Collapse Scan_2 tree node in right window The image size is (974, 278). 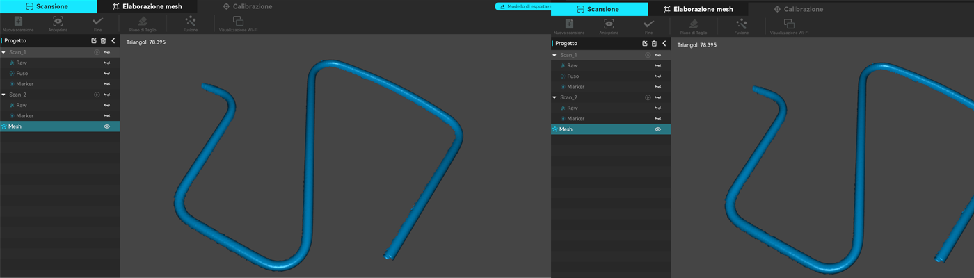click(x=554, y=97)
